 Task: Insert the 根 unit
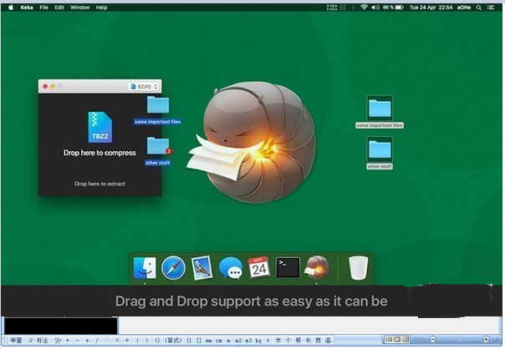[298, 340]
